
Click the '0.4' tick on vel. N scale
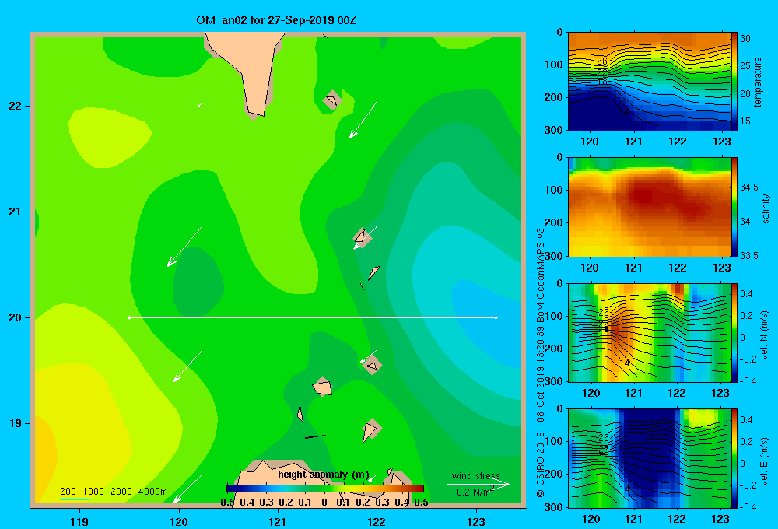[x=746, y=294]
